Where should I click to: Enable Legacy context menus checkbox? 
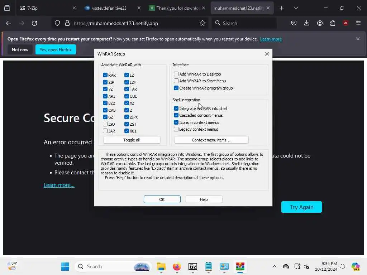(x=176, y=129)
